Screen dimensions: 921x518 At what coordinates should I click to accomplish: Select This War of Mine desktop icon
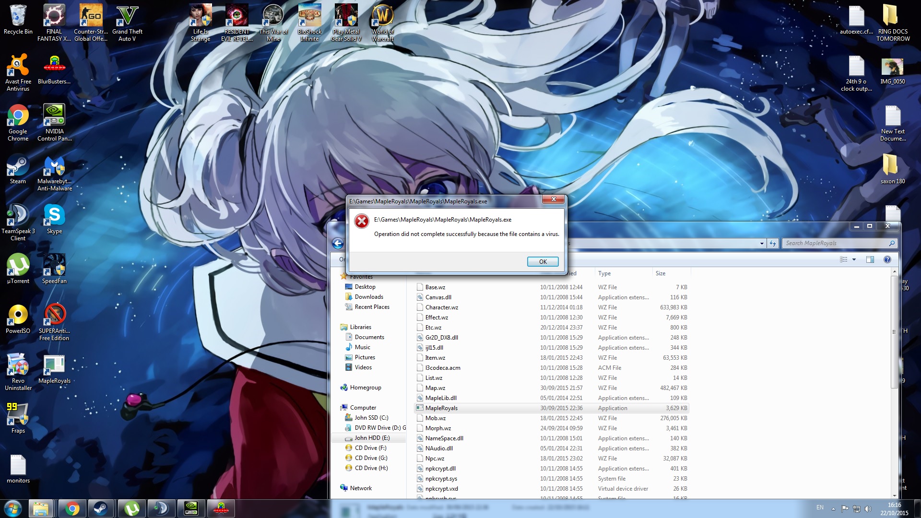coord(273,22)
